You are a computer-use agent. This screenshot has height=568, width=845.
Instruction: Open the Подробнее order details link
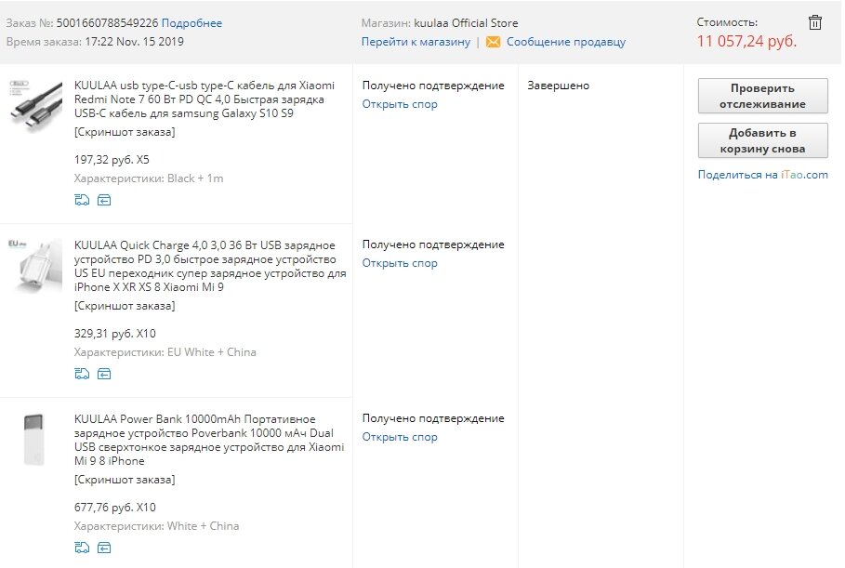(191, 23)
